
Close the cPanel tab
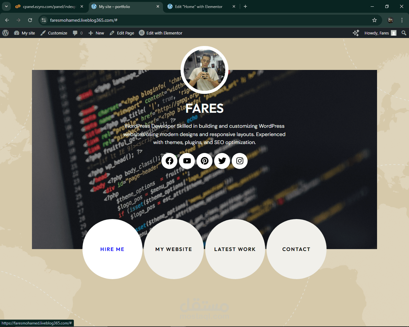point(82,6)
